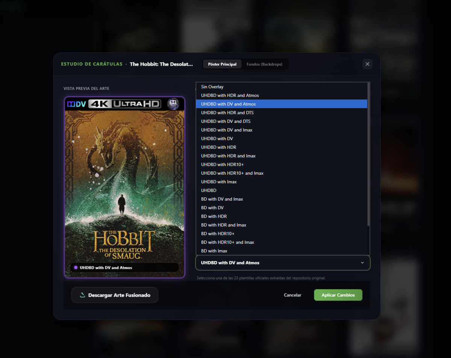Image resolution: width=451 pixels, height=358 pixels.
Task: Pick the UHDBD with Imax option
Action: [281, 182]
